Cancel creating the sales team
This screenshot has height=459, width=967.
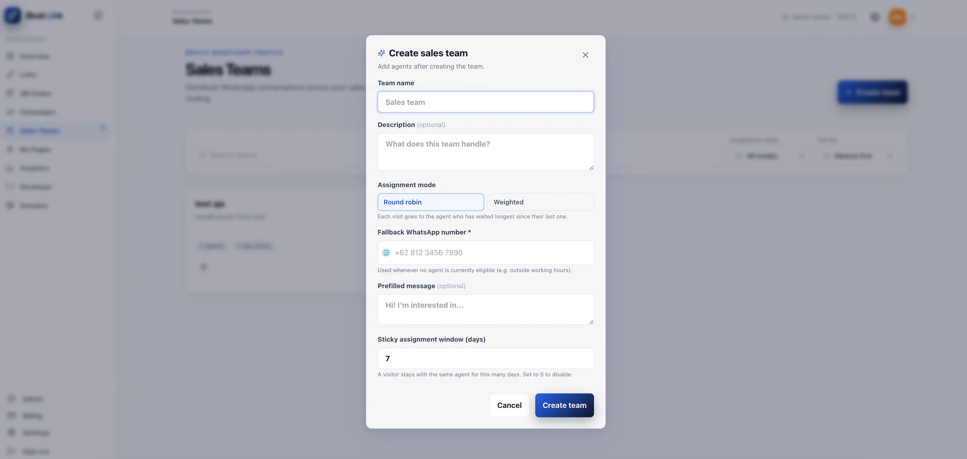click(x=509, y=405)
